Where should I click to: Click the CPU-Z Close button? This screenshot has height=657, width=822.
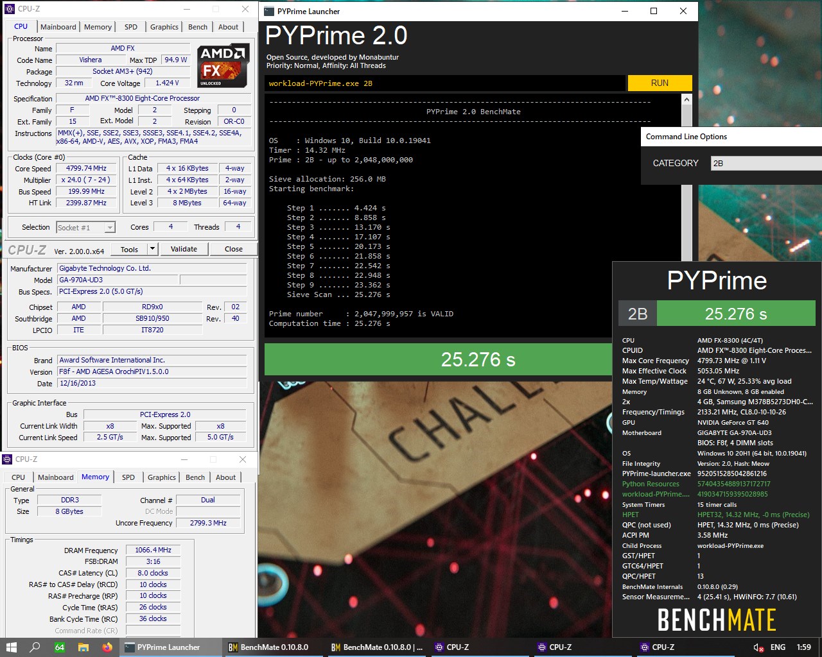click(234, 249)
